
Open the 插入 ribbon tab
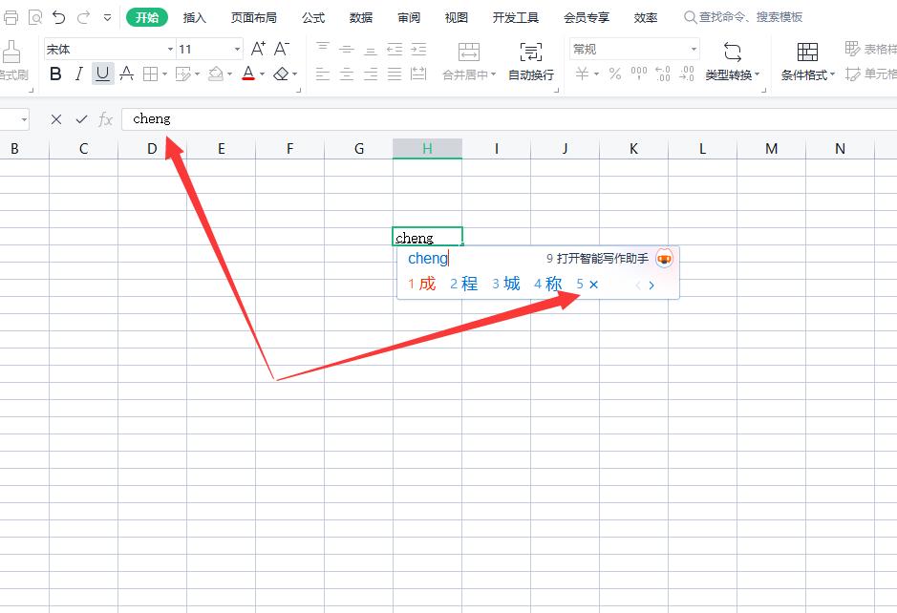click(195, 18)
